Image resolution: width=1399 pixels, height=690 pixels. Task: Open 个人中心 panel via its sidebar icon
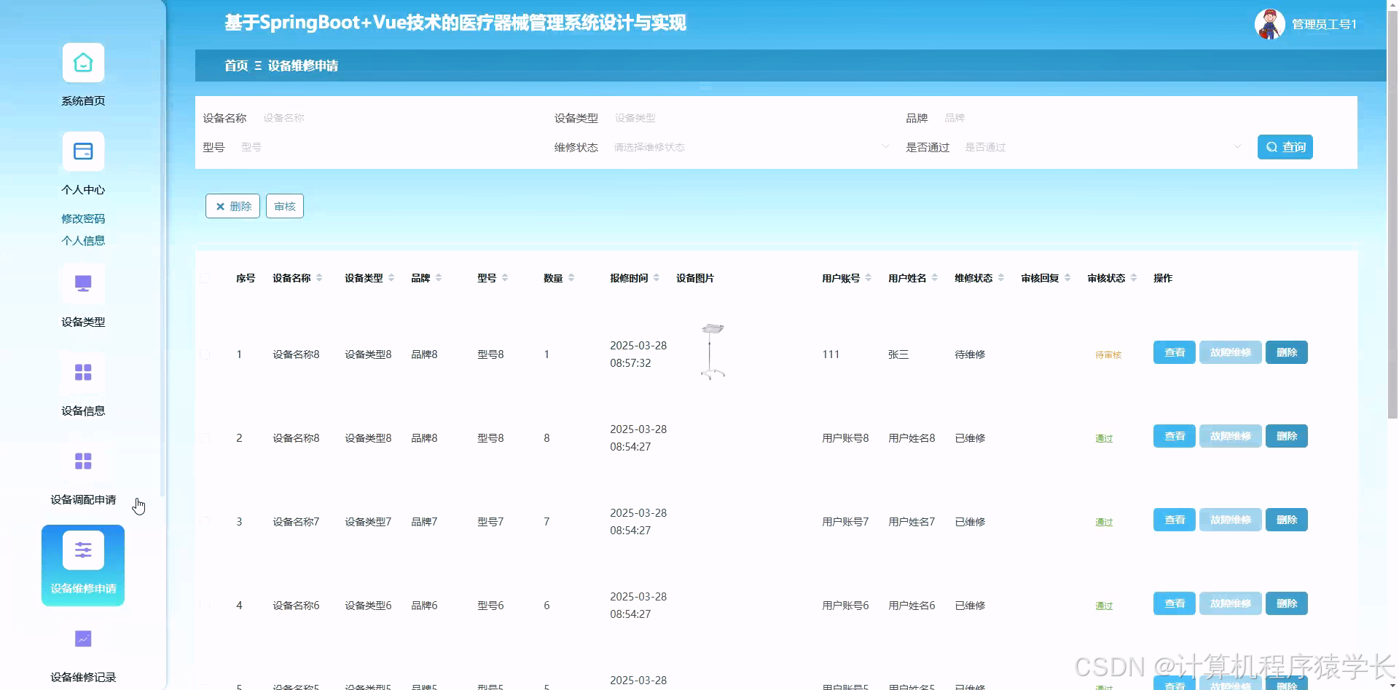click(82, 151)
